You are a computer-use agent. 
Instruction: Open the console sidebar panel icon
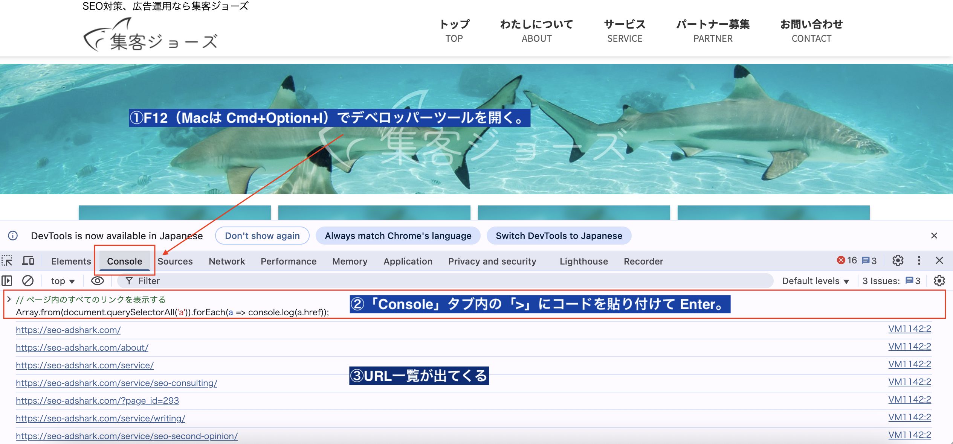coord(7,281)
